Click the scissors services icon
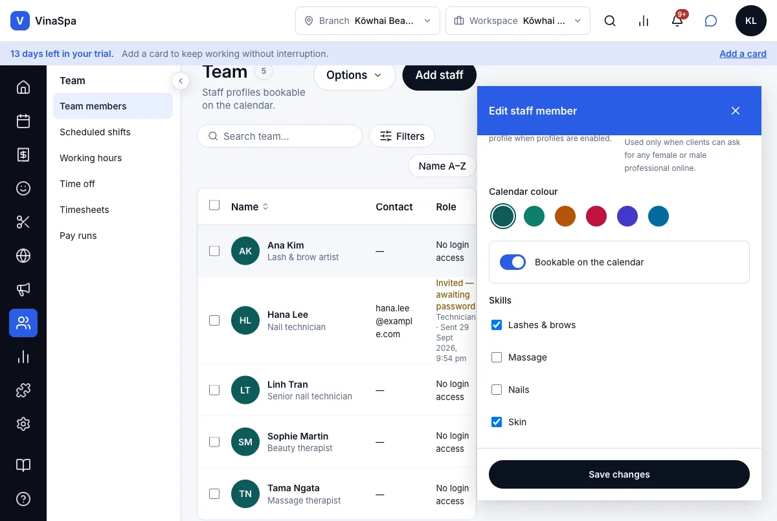 (x=23, y=222)
